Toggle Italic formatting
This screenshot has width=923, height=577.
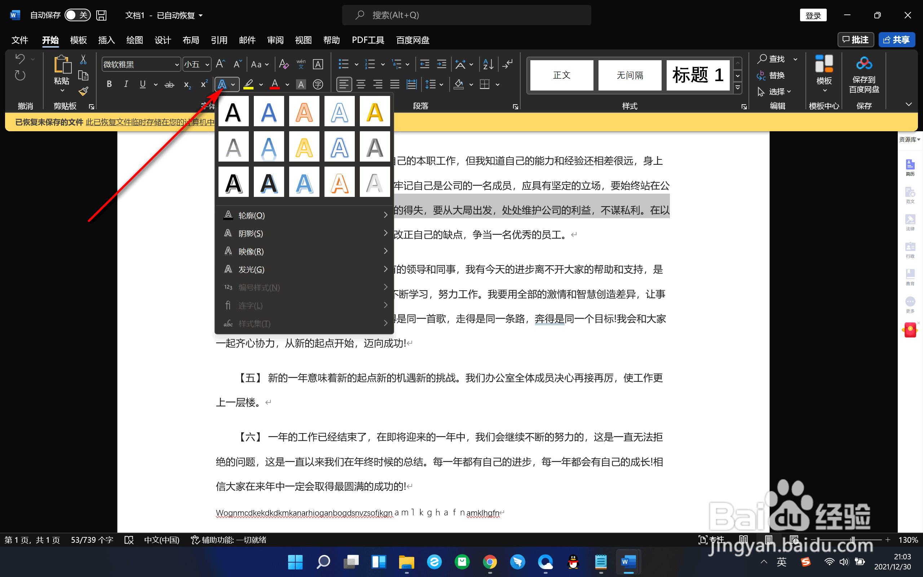[126, 84]
